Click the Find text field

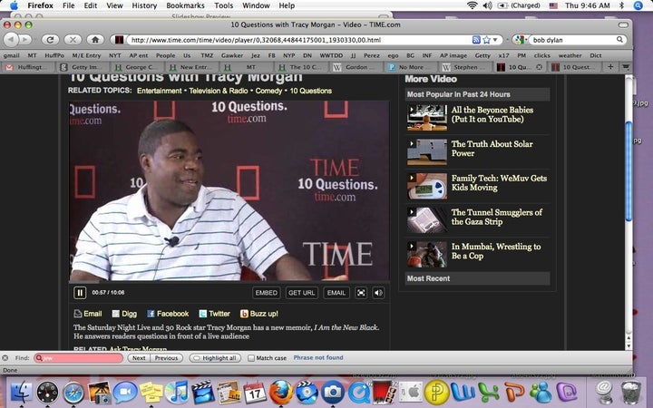[79, 358]
